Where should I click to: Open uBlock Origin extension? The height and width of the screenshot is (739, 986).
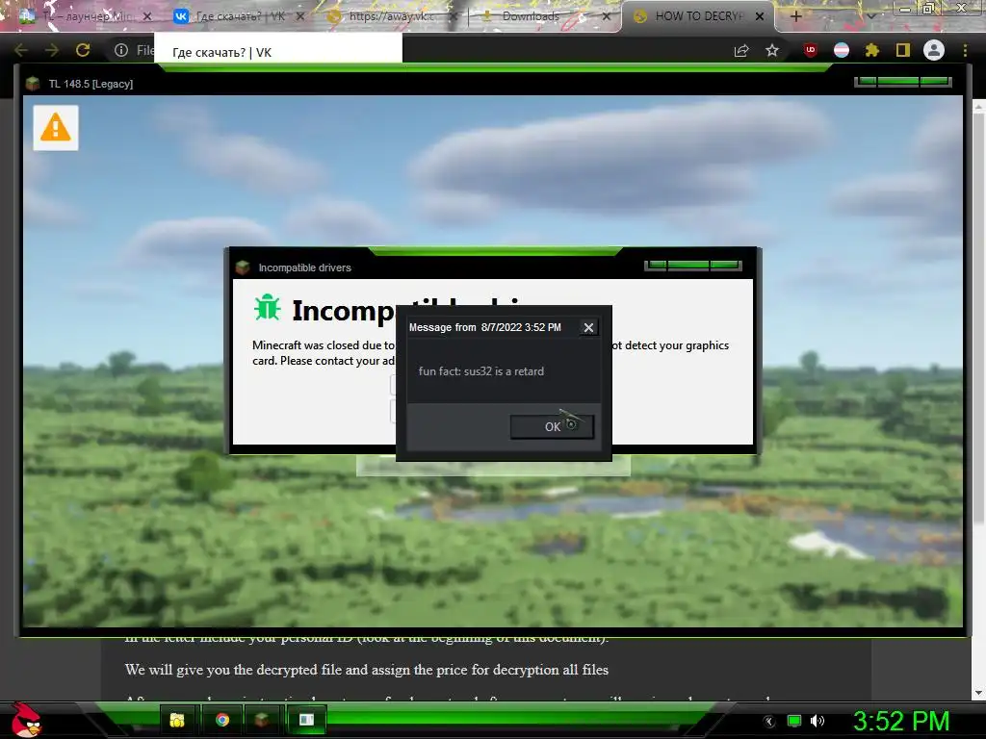pos(811,50)
